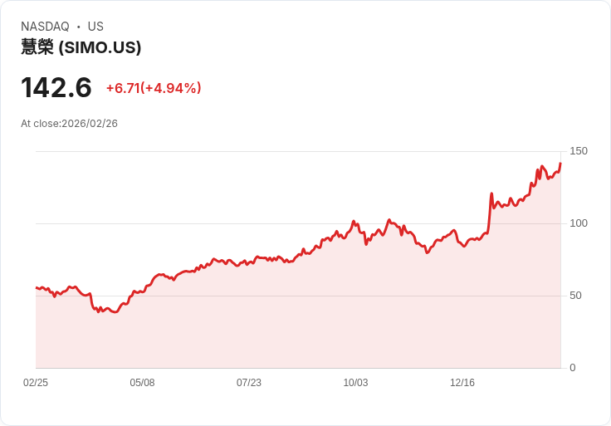Select the +6.71(+4.94%) price change text
The width and height of the screenshot is (611, 426).
(154, 88)
